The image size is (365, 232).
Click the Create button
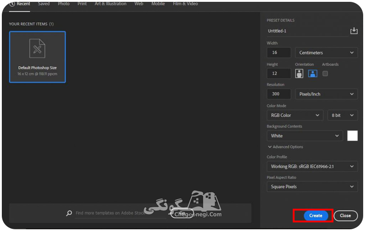tap(316, 216)
